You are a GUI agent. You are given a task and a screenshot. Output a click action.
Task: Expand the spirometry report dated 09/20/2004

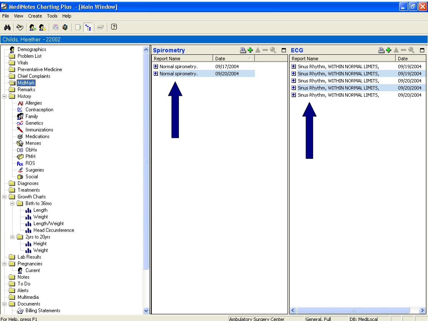coord(155,74)
